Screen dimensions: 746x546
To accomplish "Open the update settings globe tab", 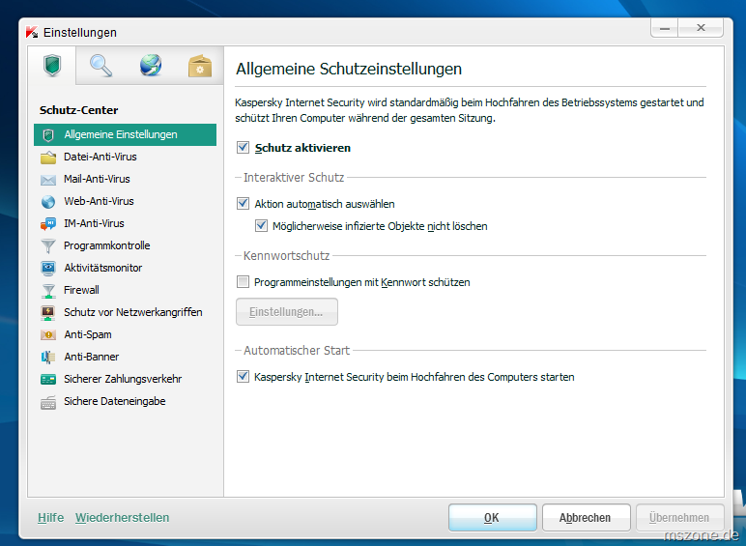I will (x=151, y=66).
